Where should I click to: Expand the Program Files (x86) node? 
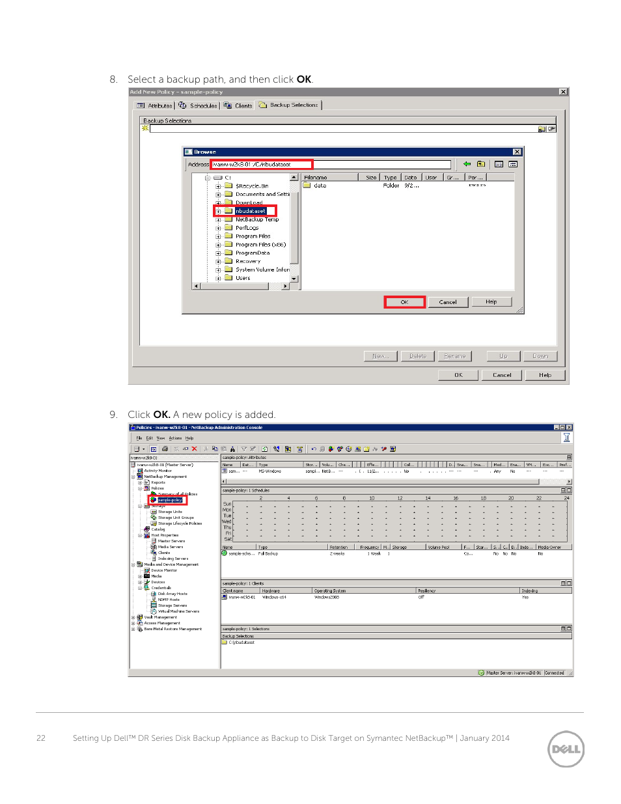(219, 245)
